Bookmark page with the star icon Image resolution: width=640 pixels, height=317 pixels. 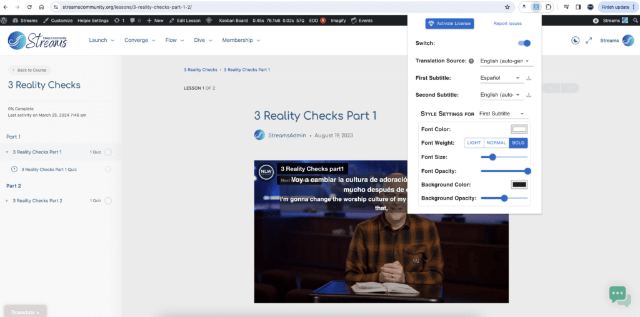click(x=507, y=7)
